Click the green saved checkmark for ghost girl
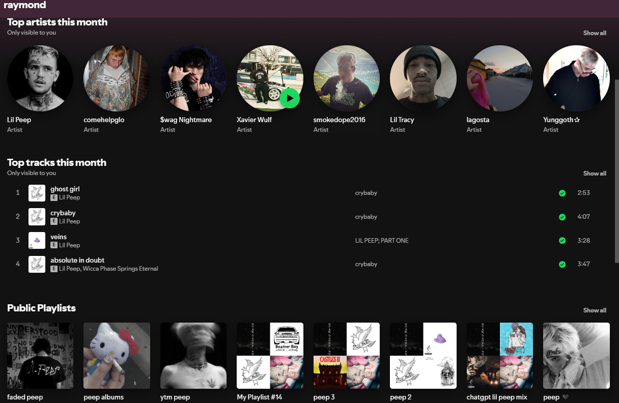The width and height of the screenshot is (619, 403). click(562, 193)
